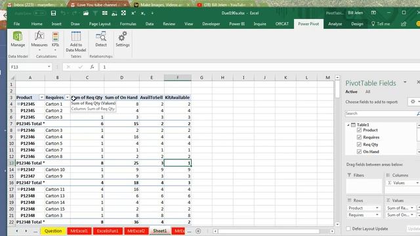The image size is (420, 236).
Task: Open the Name Box dropdown arrow
Action: coord(49,67)
